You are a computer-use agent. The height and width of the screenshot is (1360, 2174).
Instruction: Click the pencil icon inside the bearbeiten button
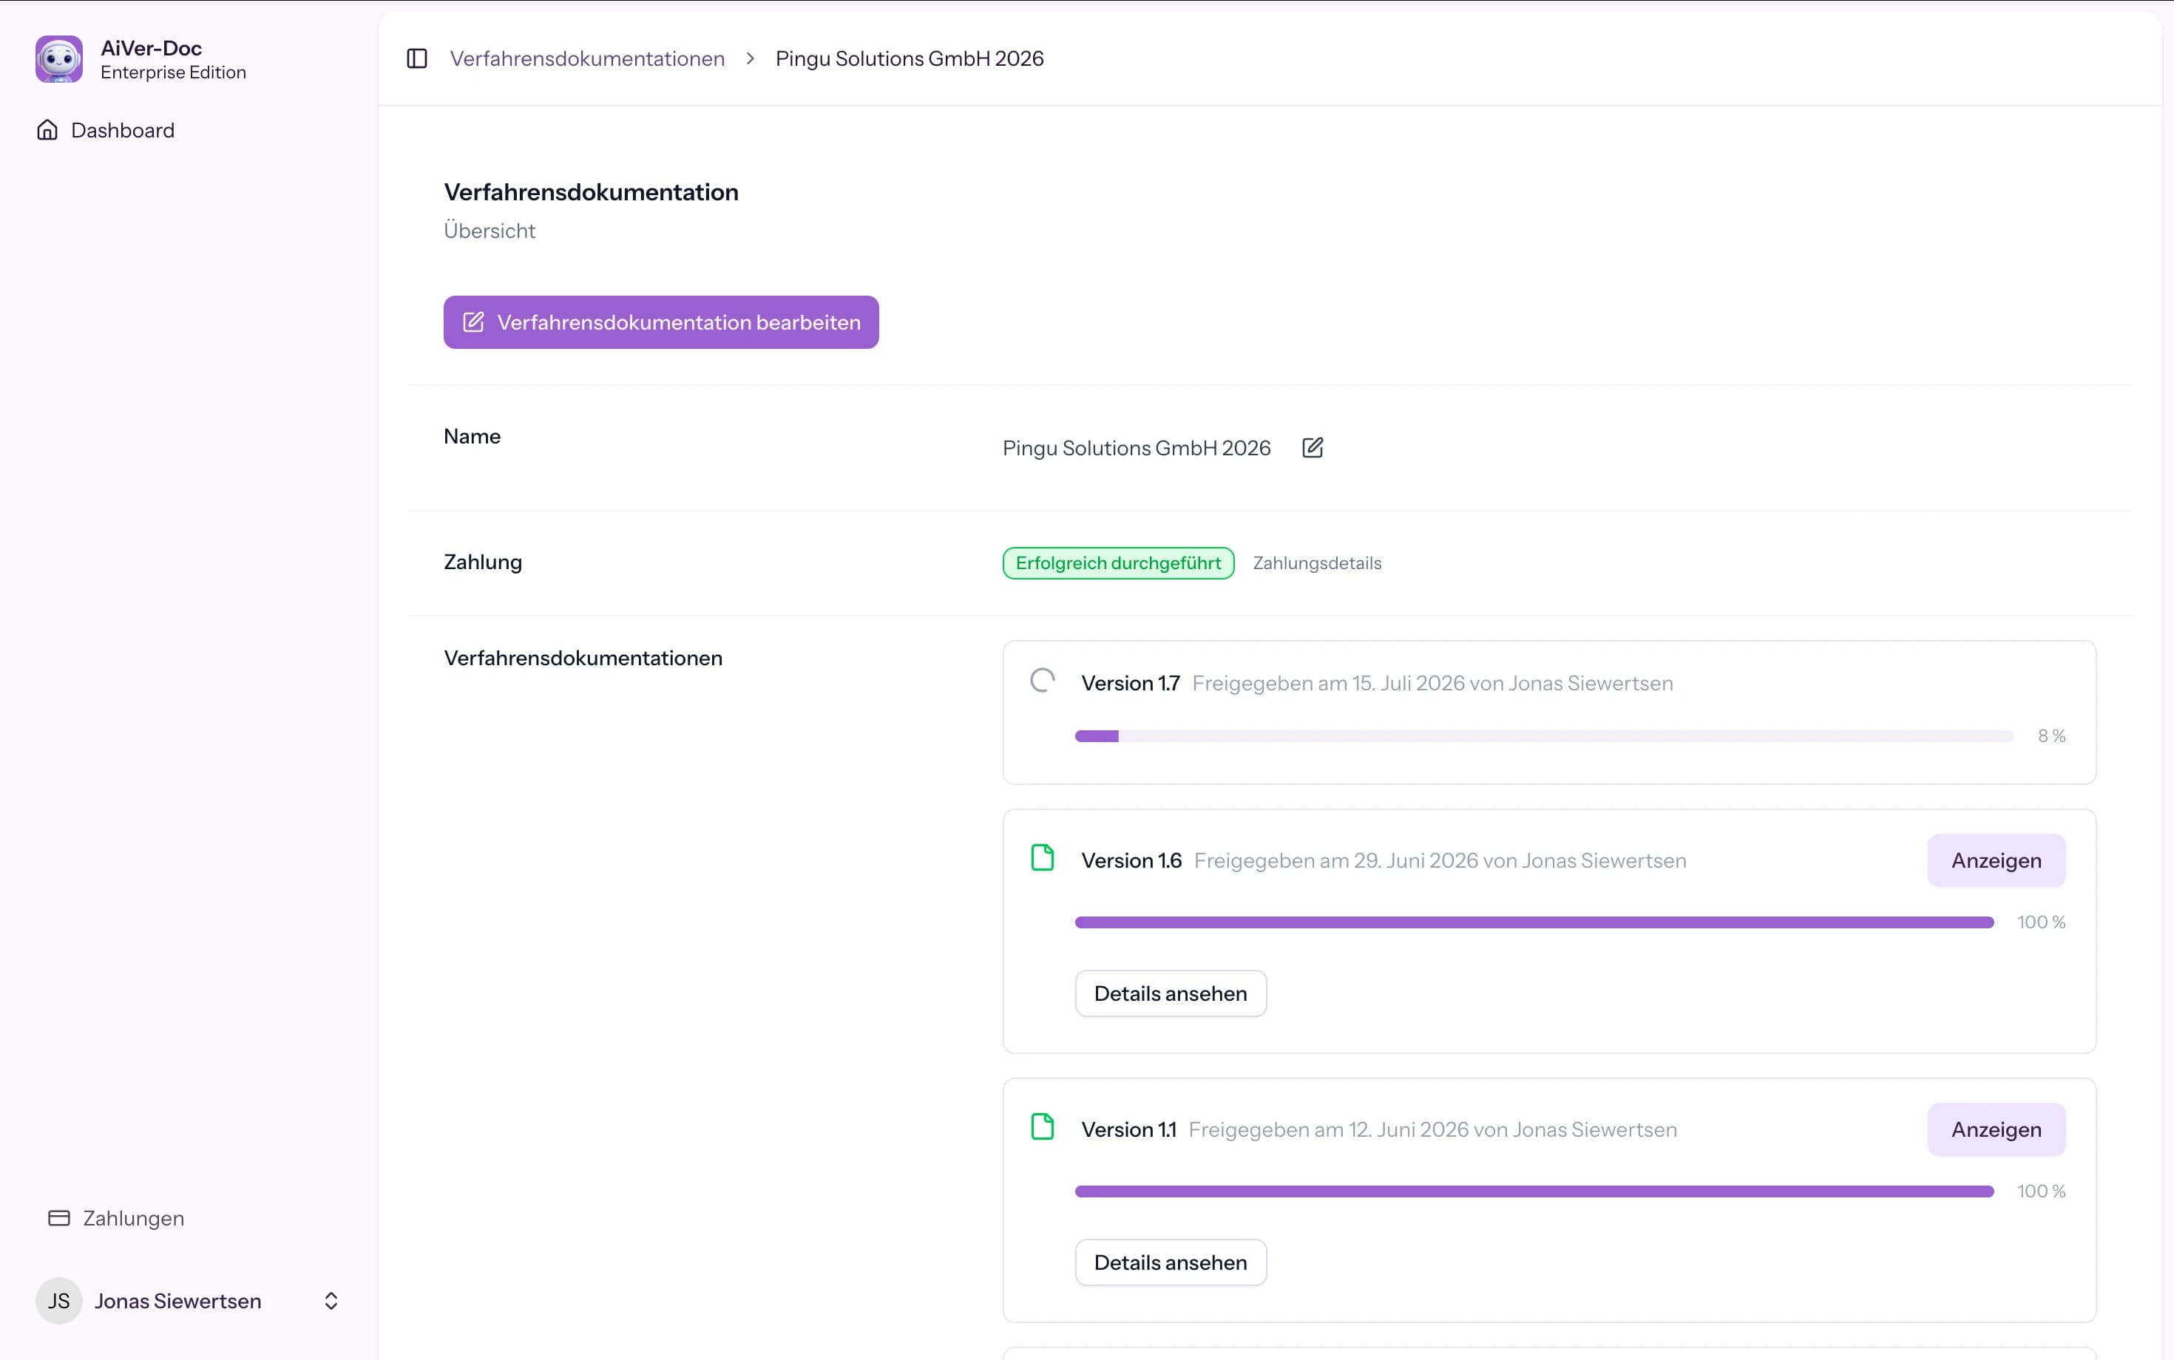pyautogui.click(x=473, y=322)
